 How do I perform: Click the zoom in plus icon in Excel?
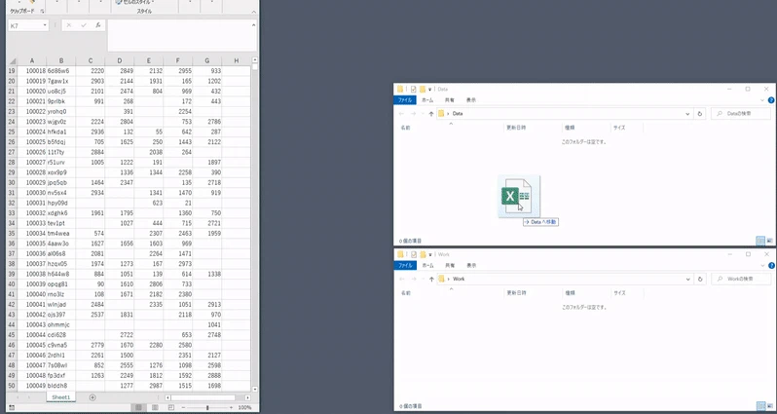231,407
